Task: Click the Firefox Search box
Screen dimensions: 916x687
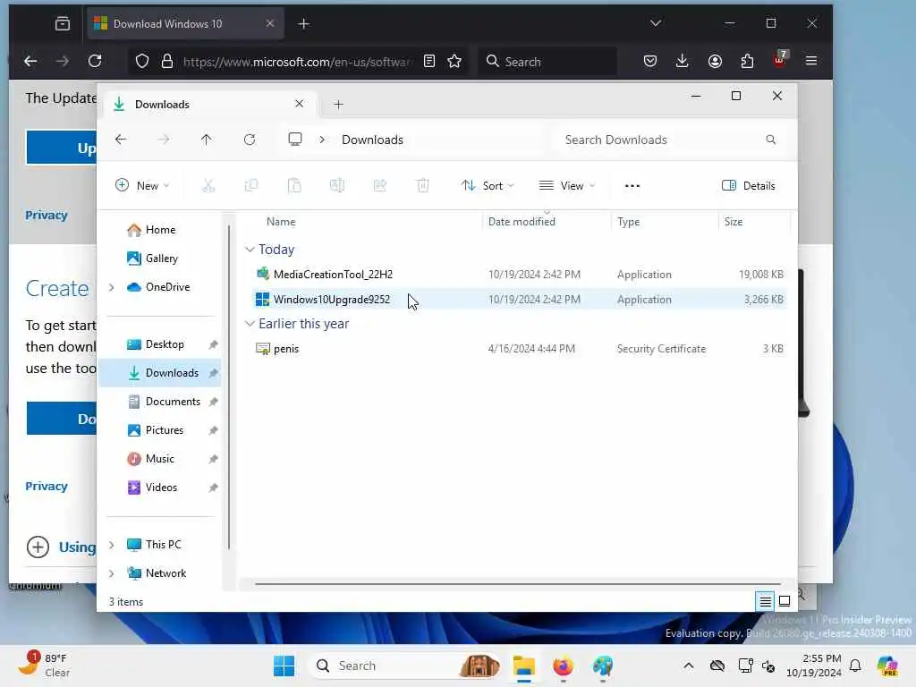Action: (547, 62)
